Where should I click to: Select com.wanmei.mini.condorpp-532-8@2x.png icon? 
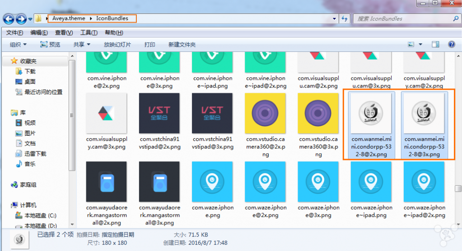(371, 113)
